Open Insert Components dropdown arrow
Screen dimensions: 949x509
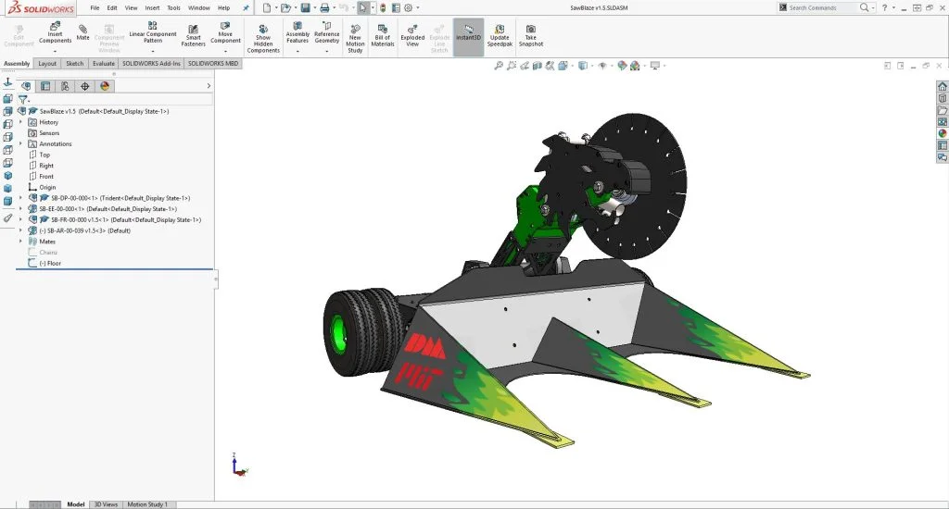click(x=55, y=51)
